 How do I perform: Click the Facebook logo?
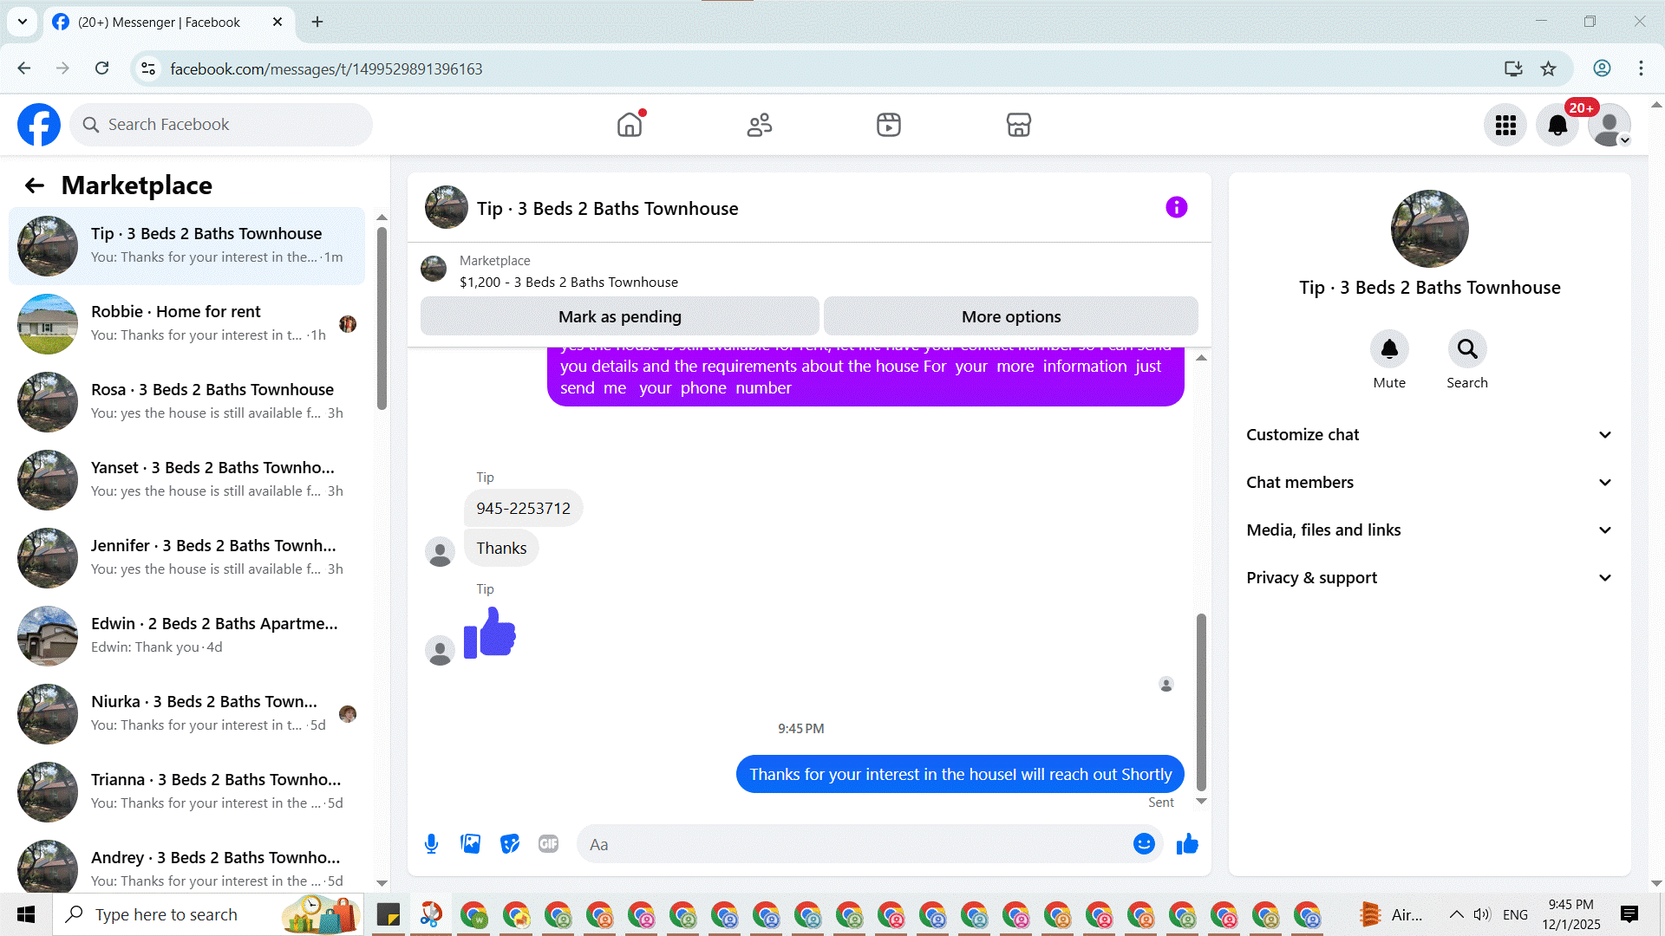(39, 125)
